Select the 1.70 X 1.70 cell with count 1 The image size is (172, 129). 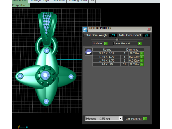coord(107,57)
